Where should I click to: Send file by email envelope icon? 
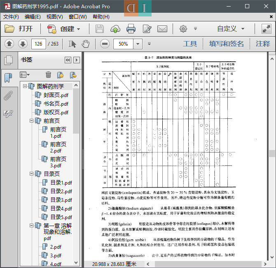162,29
